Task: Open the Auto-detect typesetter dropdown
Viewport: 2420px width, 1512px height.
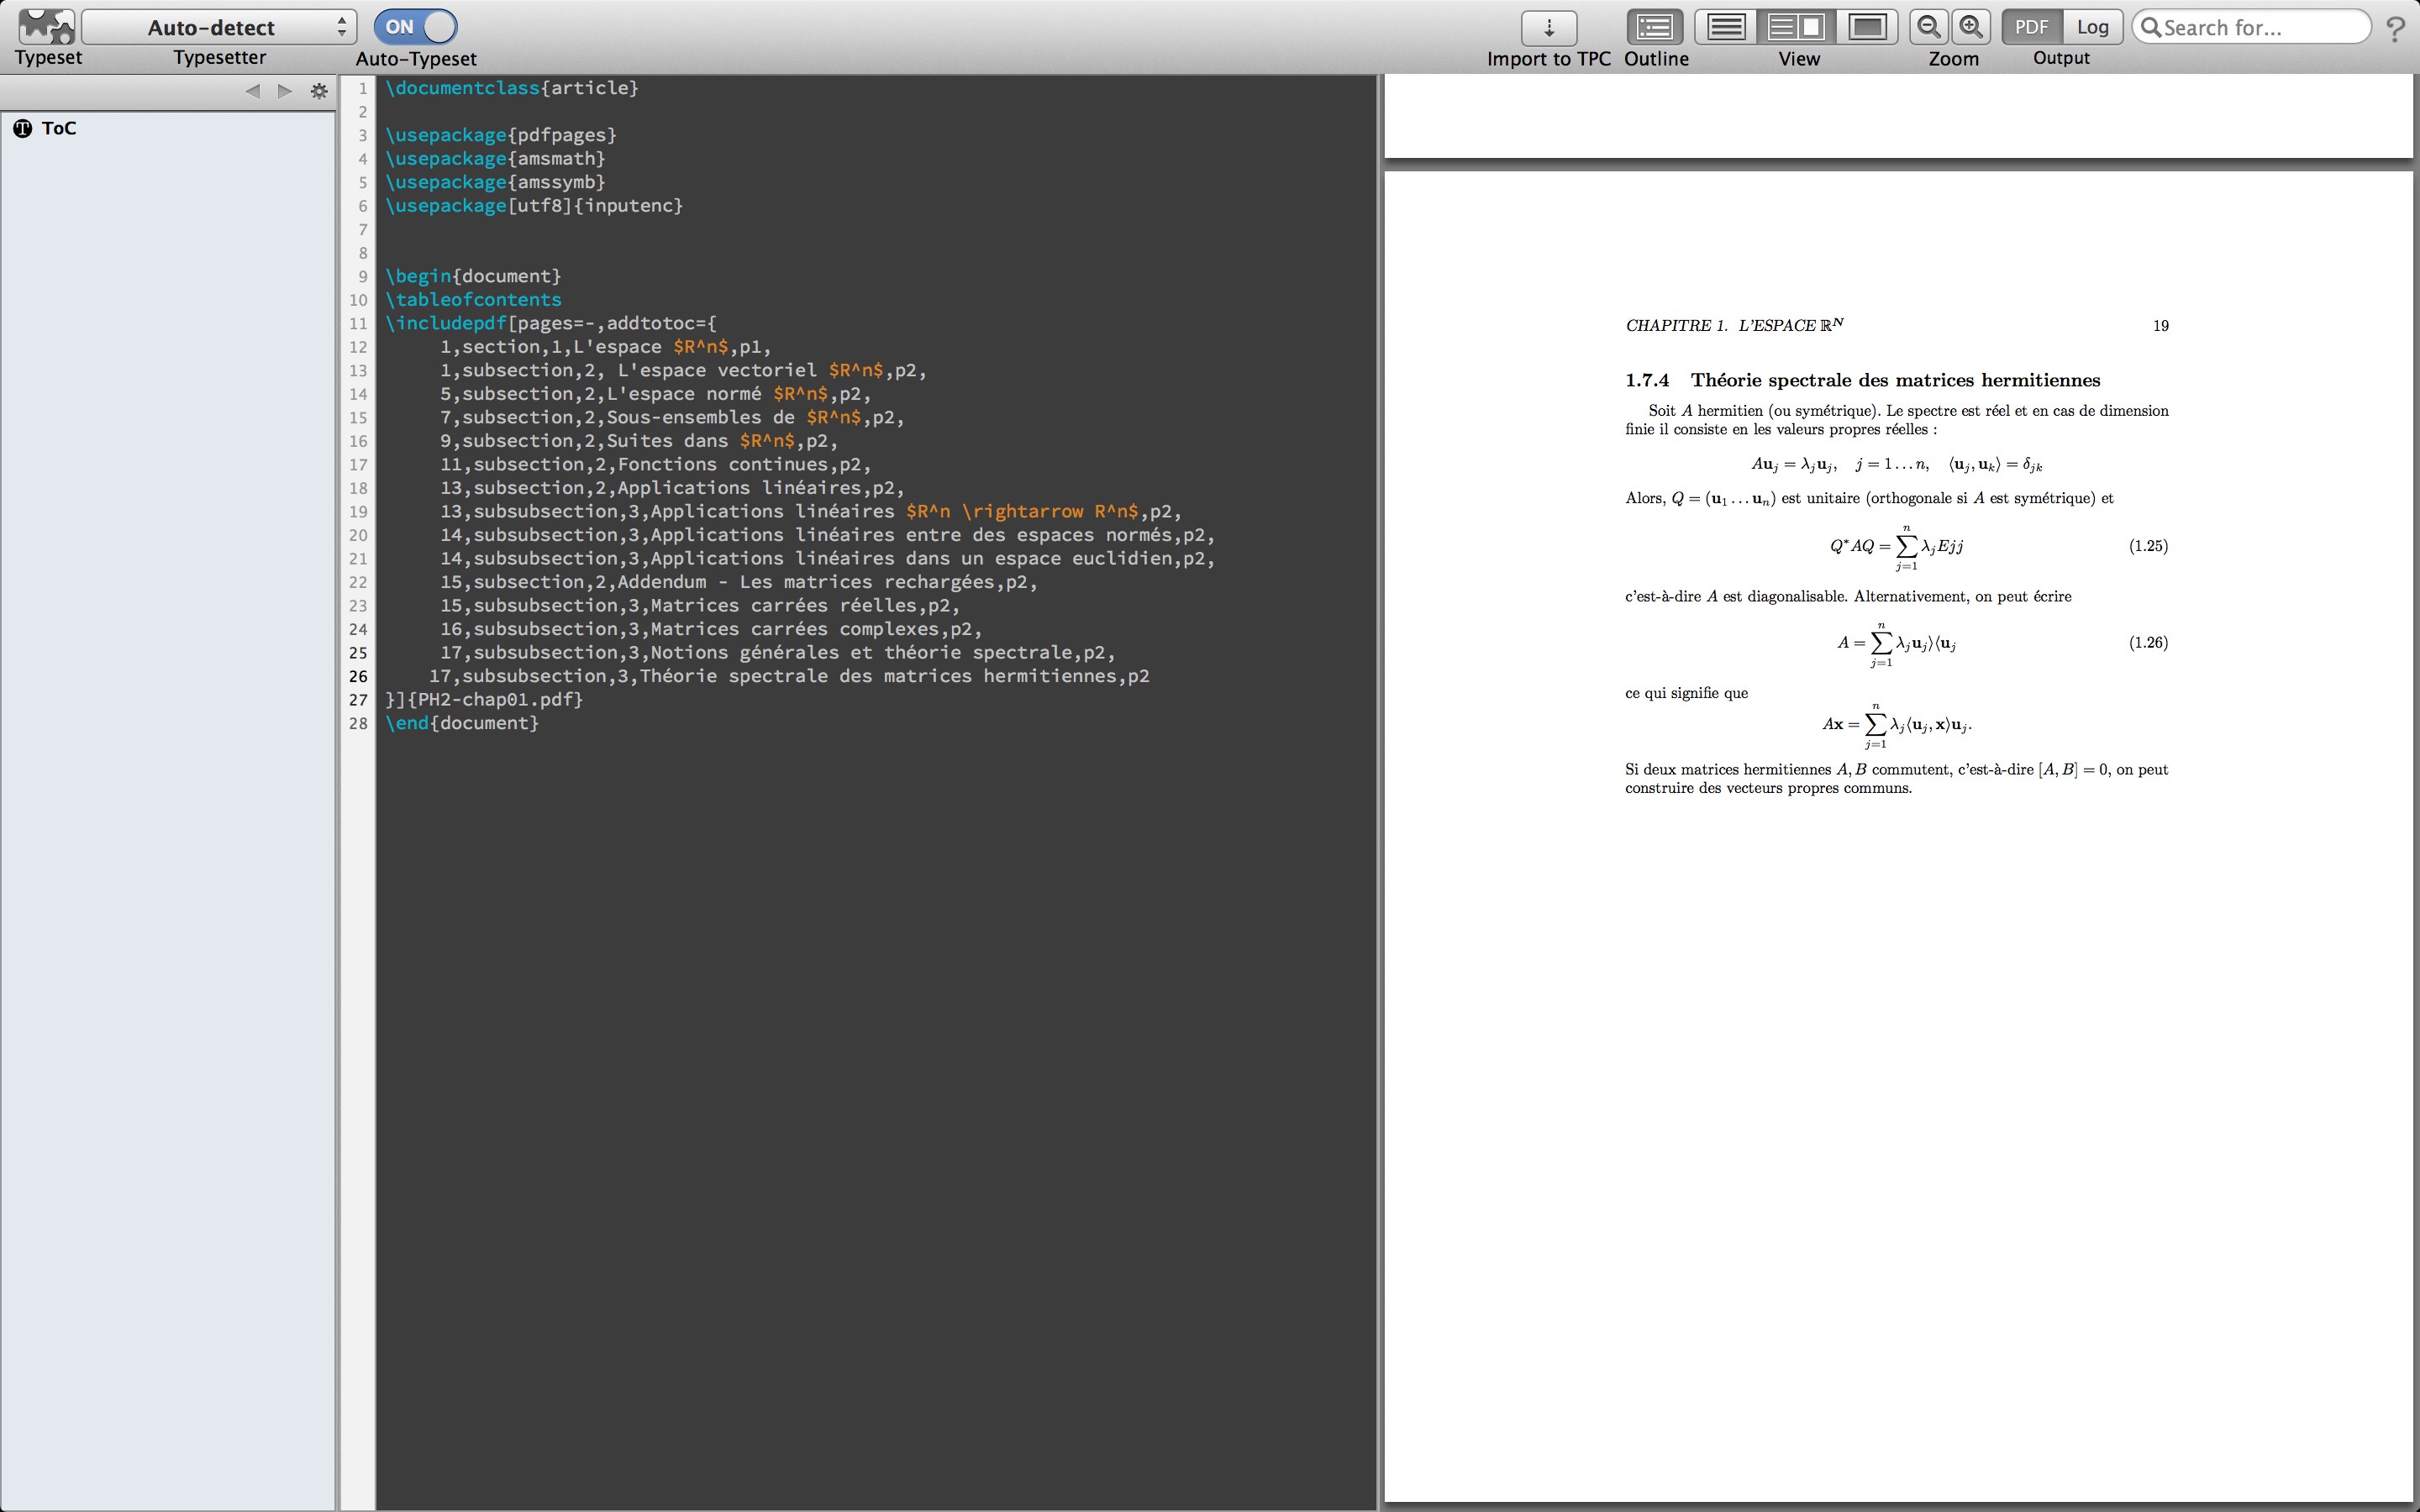Action: pos(219,27)
